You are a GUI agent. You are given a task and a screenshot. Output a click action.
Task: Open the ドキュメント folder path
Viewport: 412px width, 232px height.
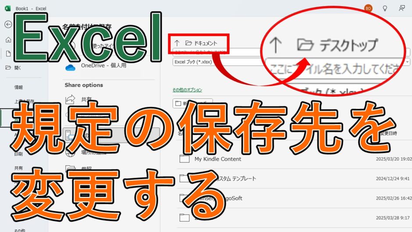tap(201, 43)
